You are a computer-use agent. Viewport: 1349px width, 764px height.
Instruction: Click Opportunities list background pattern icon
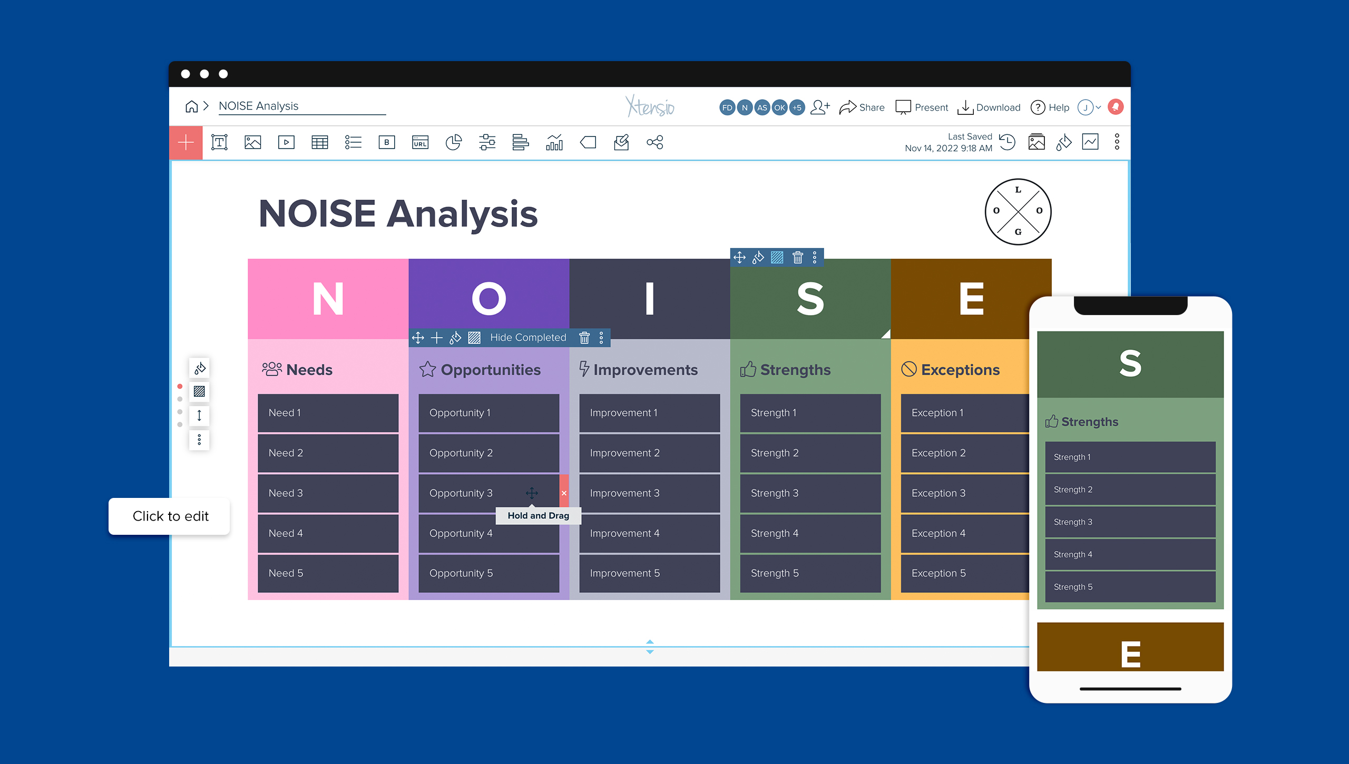474,338
